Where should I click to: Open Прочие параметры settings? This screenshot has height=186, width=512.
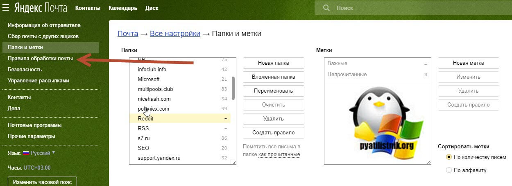pyautogui.click(x=32, y=136)
